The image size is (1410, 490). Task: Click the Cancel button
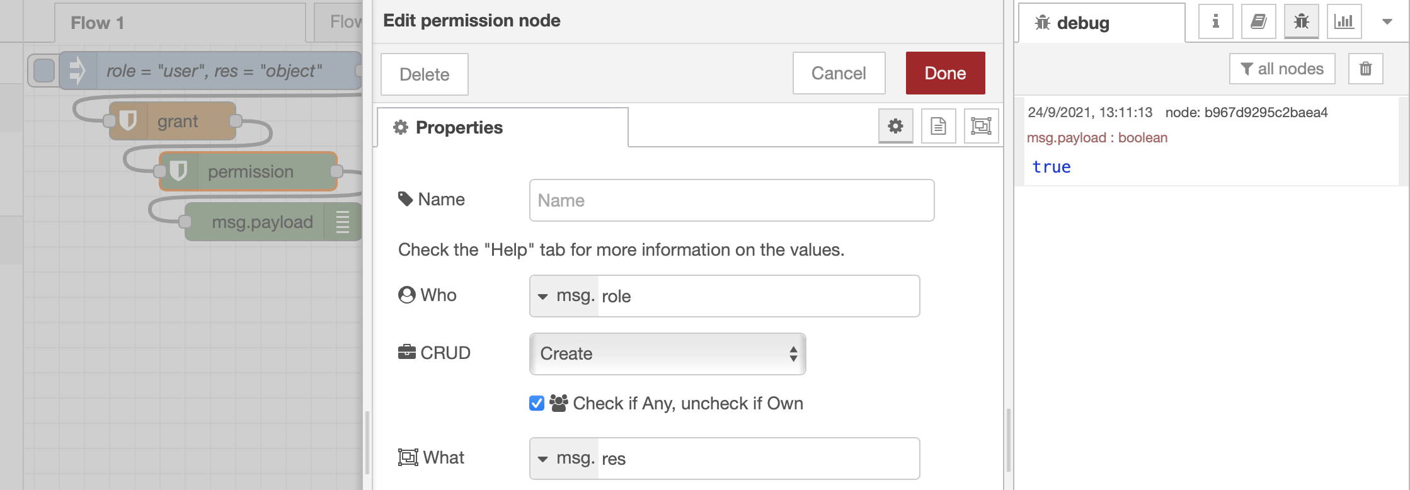839,73
